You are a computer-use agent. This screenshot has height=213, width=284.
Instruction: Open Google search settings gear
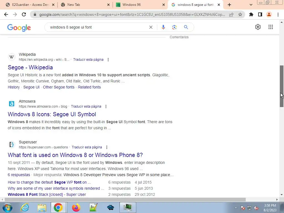click(x=258, y=27)
